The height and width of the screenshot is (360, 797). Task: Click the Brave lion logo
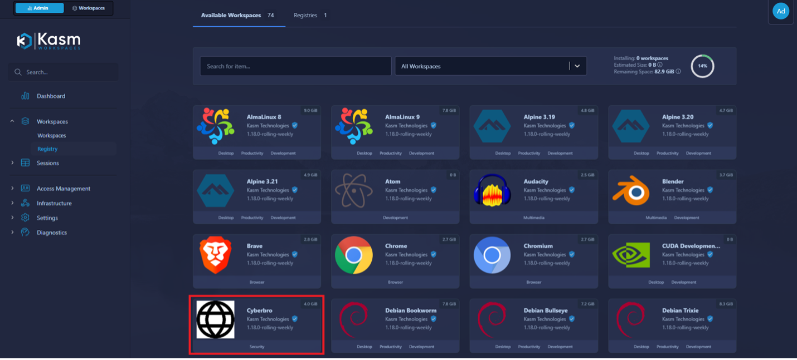(216, 255)
